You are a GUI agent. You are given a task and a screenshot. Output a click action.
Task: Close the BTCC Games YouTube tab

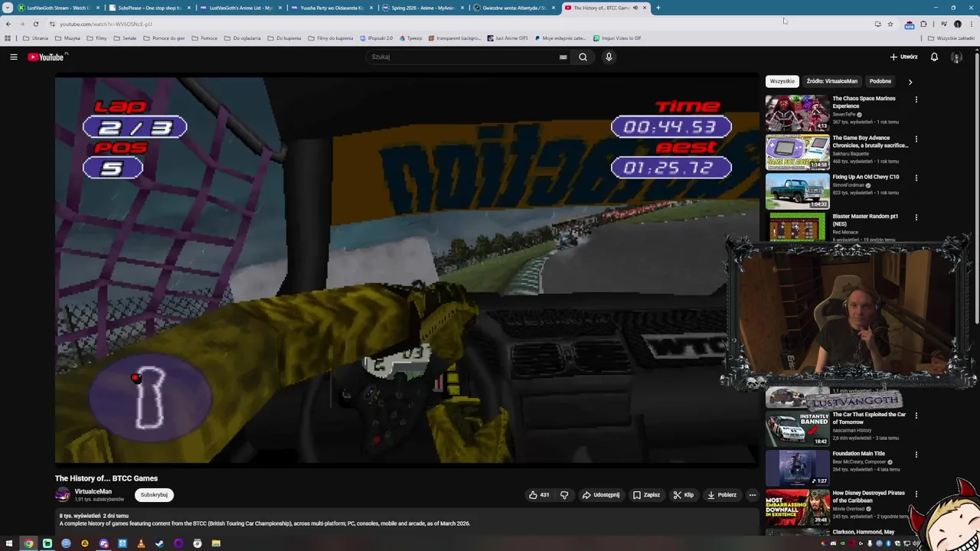pyautogui.click(x=645, y=8)
